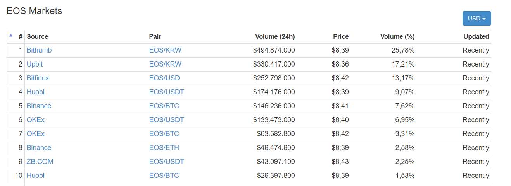Sort by Pair column header
This screenshot has width=511, height=186.
(155, 36)
